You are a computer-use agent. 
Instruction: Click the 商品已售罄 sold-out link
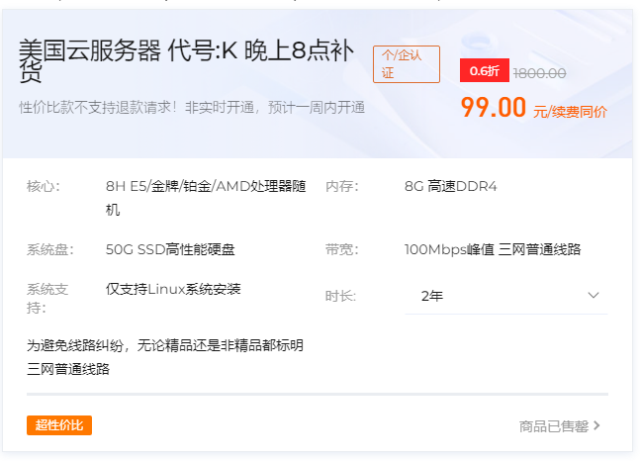(x=554, y=426)
